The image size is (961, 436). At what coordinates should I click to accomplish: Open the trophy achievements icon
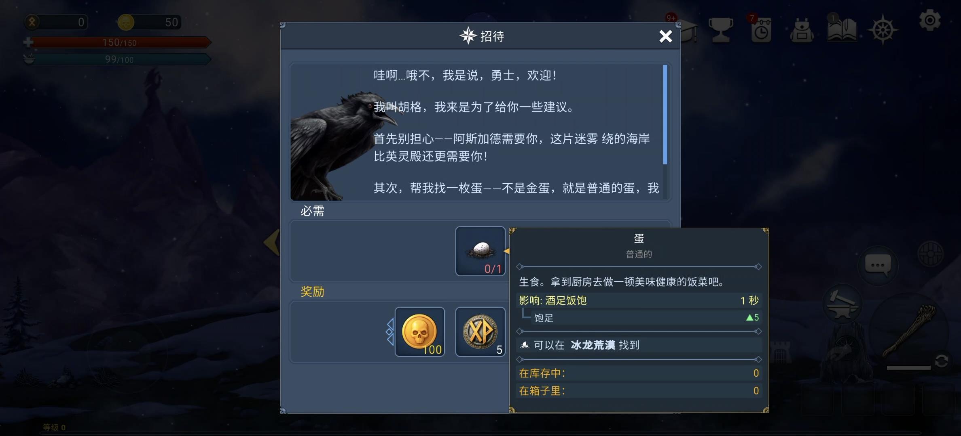[721, 30]
